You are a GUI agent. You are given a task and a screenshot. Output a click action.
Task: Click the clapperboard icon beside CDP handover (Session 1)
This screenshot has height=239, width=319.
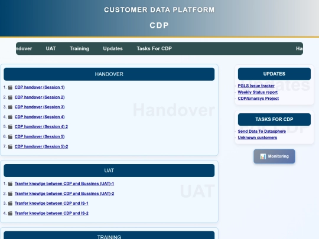point(11,87)
